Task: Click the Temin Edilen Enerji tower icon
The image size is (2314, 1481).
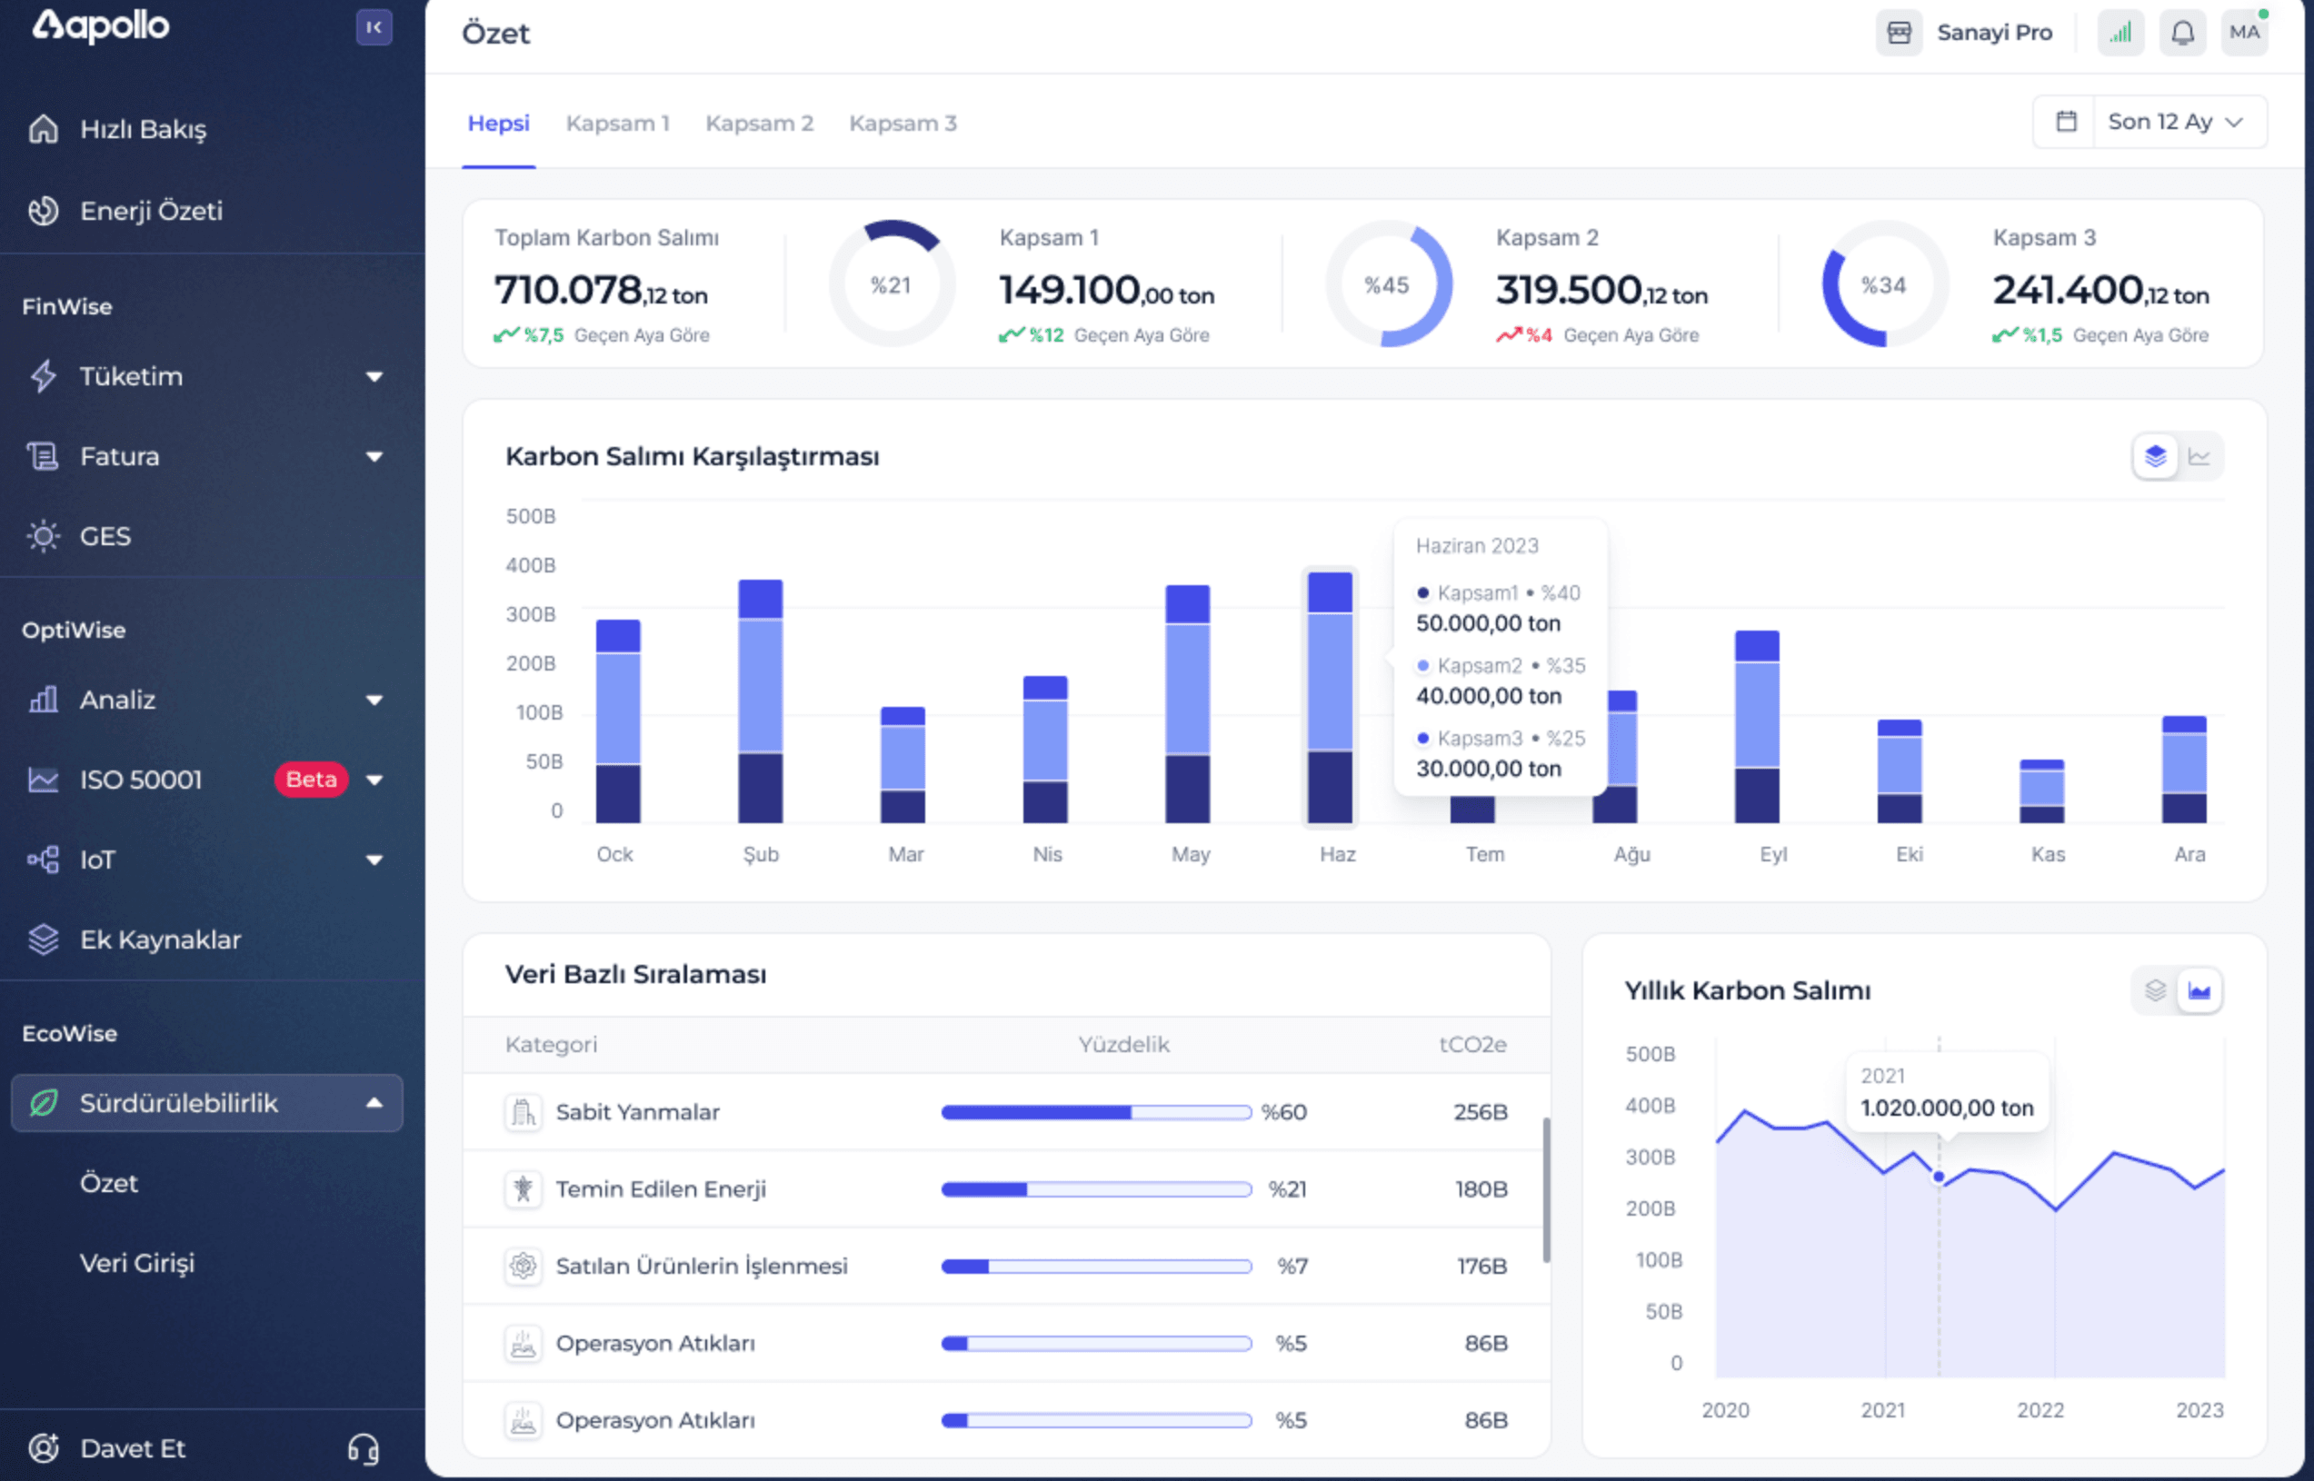Action: (524, 1189)
